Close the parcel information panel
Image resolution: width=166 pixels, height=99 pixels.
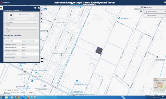click(x=39, y=8)
